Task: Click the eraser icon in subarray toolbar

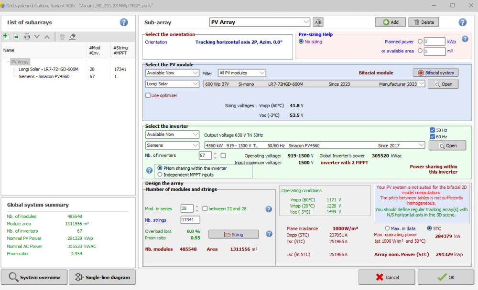Action: click(73, 37)
